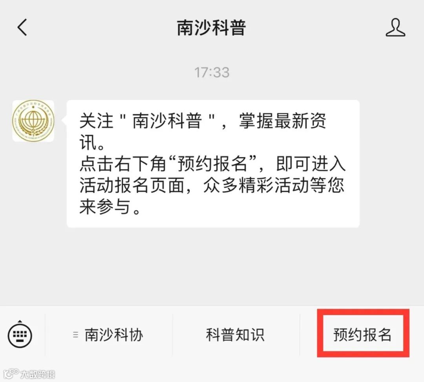The width and height of the screenshot is (424, 382).
Task: Open the 科普知识 menu item
Action: 235,335
